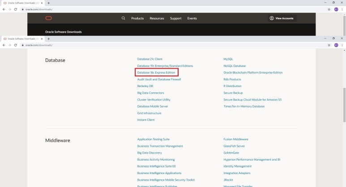Open Database 19c Enterprise/Standard Editions link

[x=165, y=66]
